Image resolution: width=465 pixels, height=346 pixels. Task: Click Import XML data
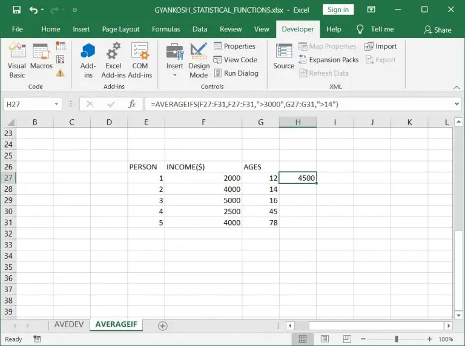click(x=380, y=46)
